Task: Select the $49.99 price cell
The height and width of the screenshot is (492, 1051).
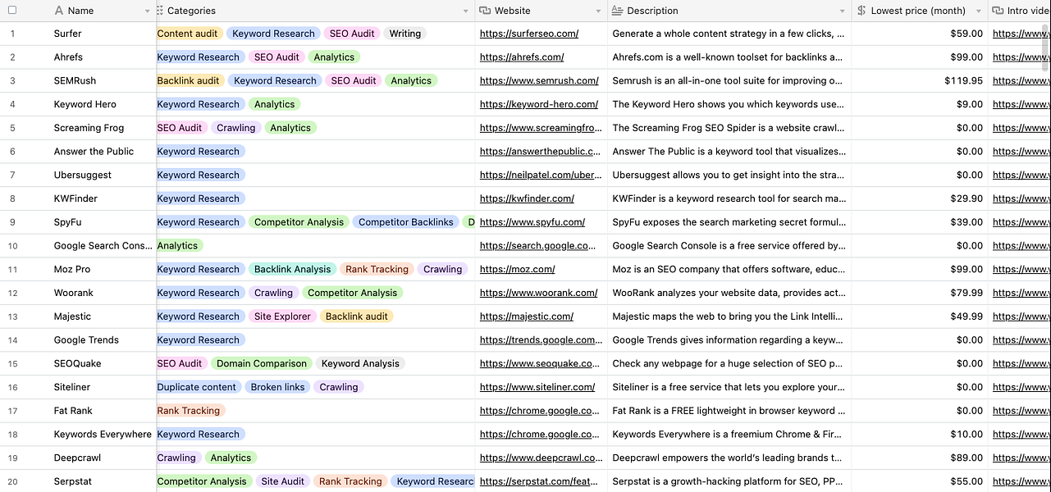Action: point(920,317)
